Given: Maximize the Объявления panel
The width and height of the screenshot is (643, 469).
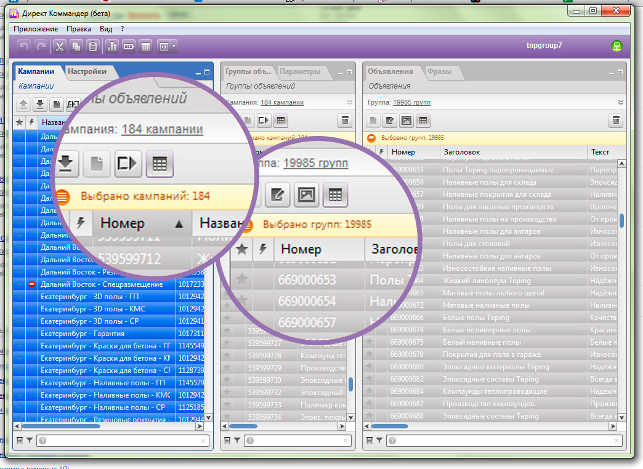Looking at the screenshot, I should (620, 72).
